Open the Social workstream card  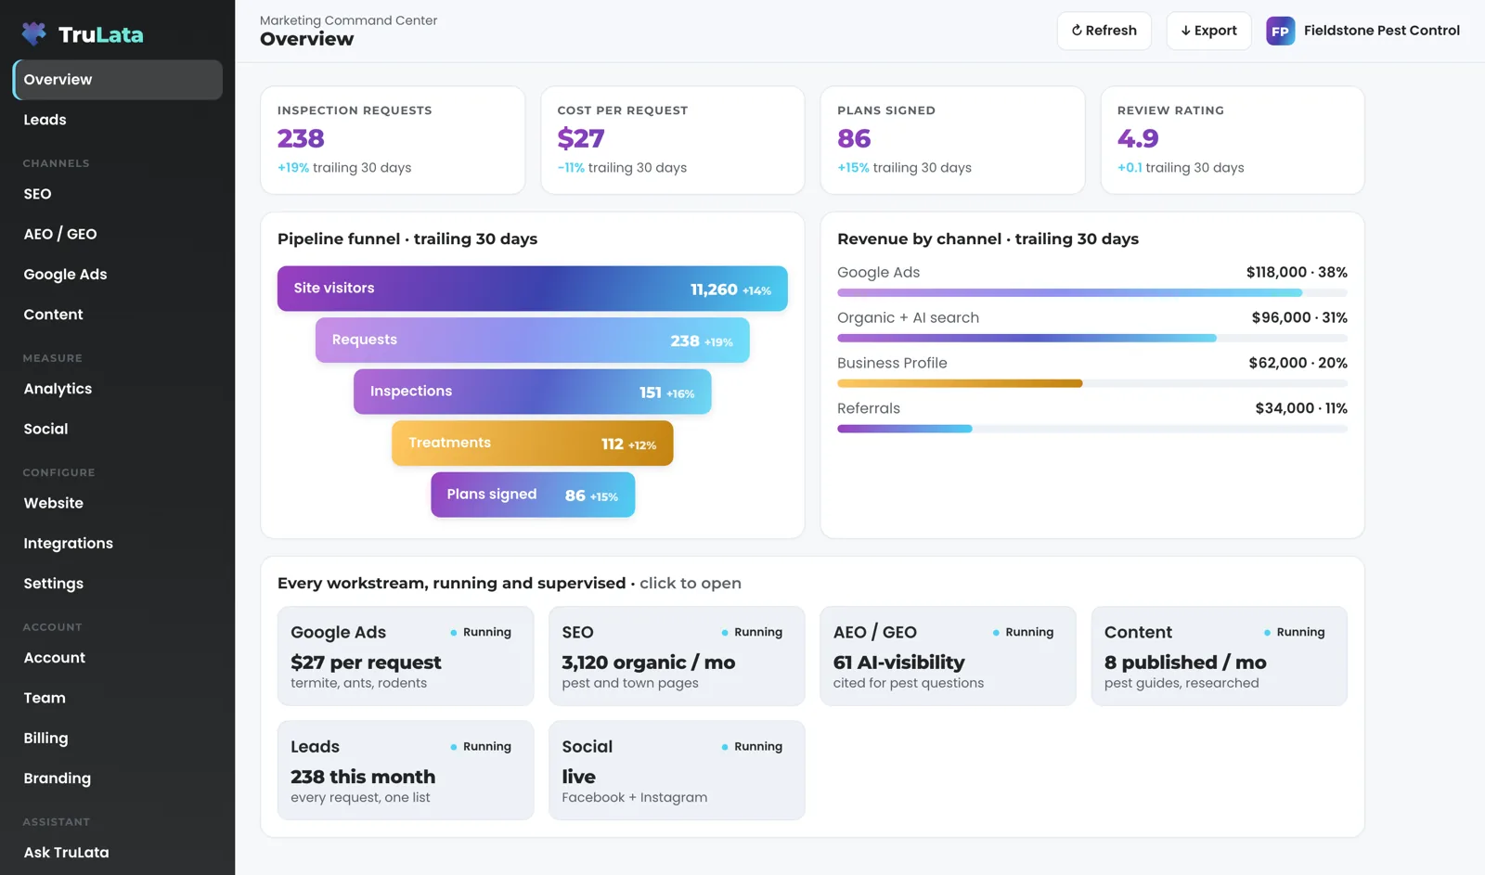pos(677,770)
